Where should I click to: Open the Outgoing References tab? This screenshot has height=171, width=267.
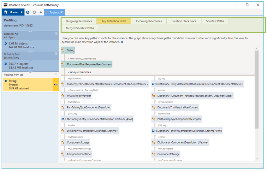pos(79,21)
